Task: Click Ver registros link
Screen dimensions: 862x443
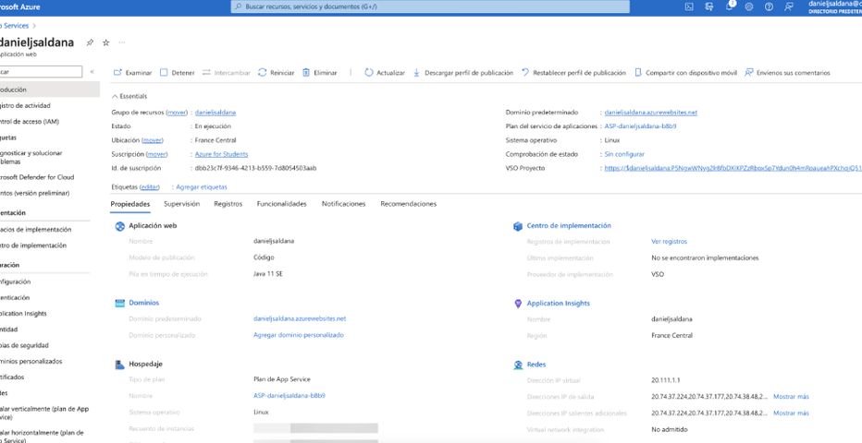Action: click(x=669, y=241)
